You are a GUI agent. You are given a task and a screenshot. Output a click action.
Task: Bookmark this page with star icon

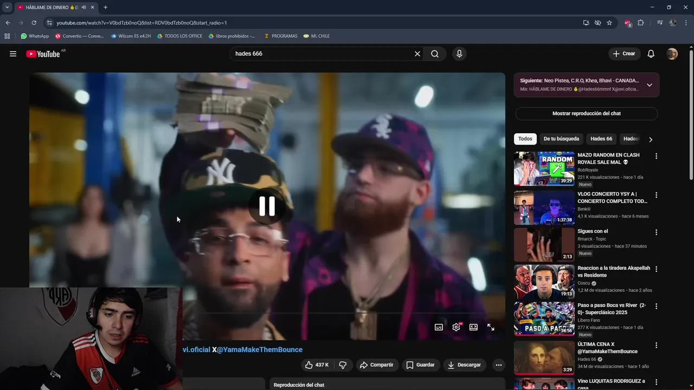tap(609, 23)
